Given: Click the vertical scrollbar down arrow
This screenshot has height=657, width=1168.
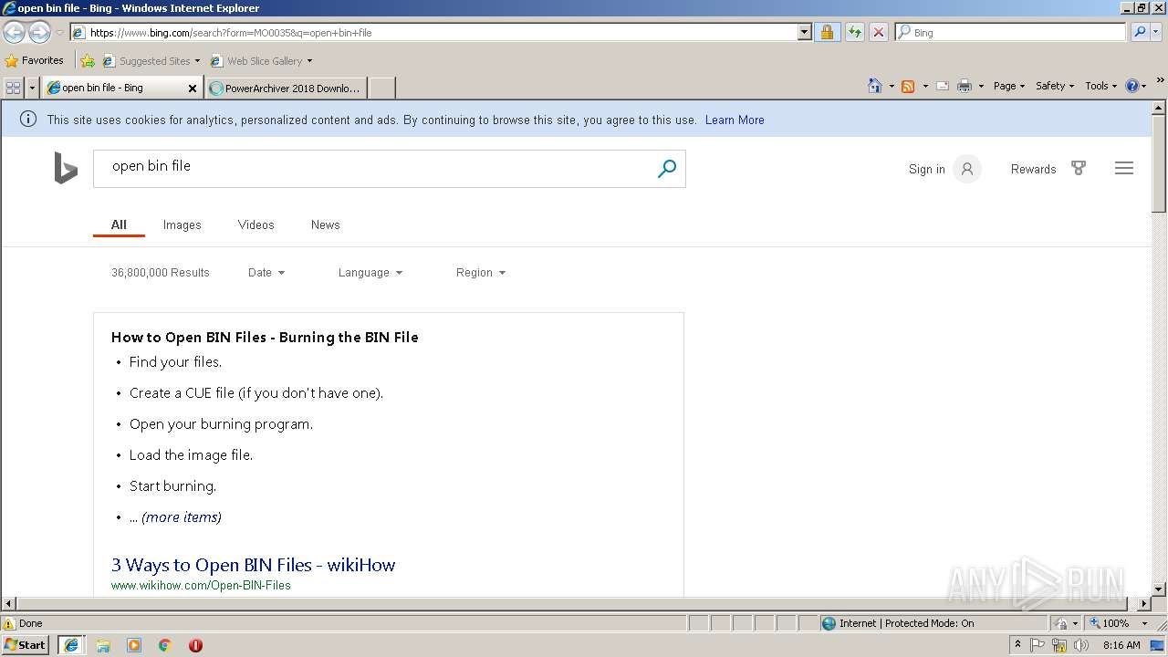Looking at the screenshot, I should 1159,589.
